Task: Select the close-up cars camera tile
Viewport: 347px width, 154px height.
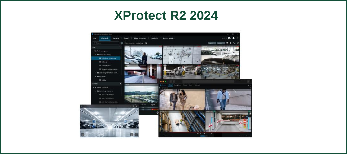Action: click(220, 55)
